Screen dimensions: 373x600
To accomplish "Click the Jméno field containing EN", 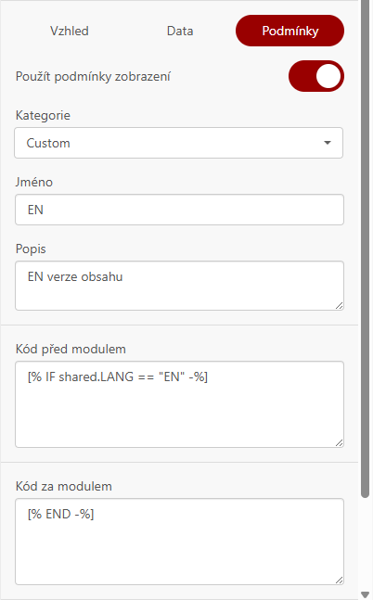I will (x=180, y=210).
